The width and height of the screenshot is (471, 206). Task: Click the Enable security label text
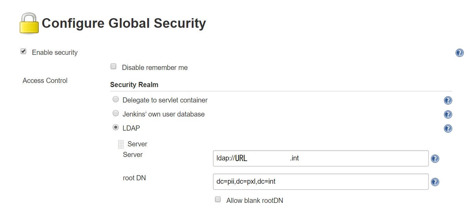[55, 52]
